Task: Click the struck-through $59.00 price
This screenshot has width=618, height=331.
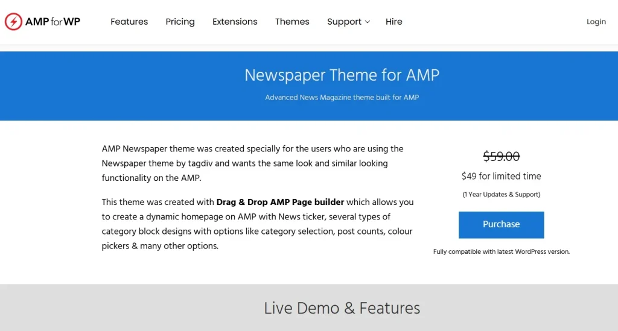Action: pos(502,156)
